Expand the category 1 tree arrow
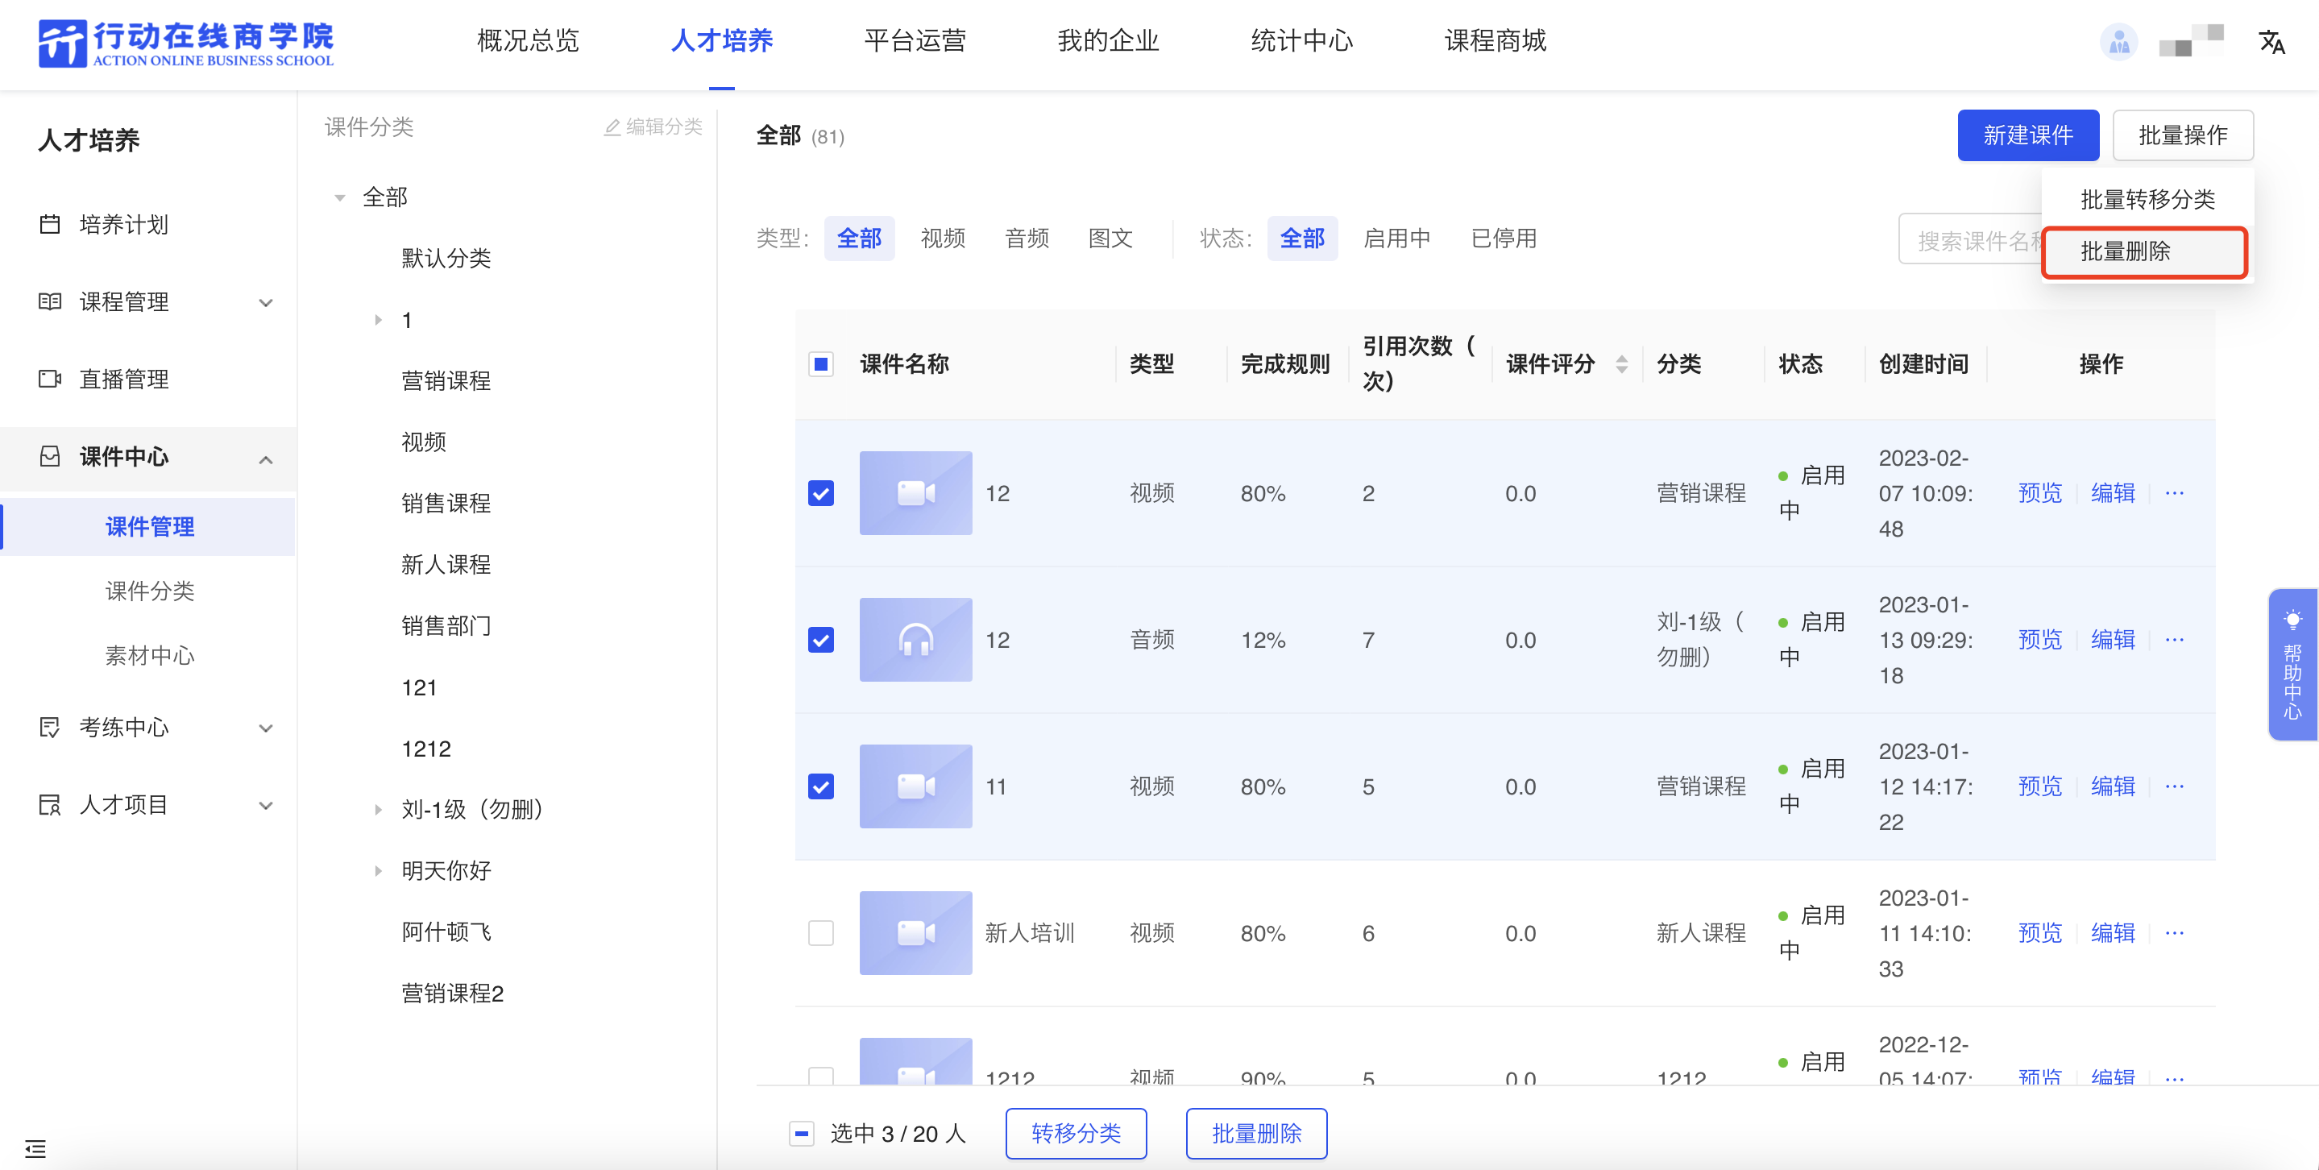Screen dimensions: 2319x1170 [379, 321]
